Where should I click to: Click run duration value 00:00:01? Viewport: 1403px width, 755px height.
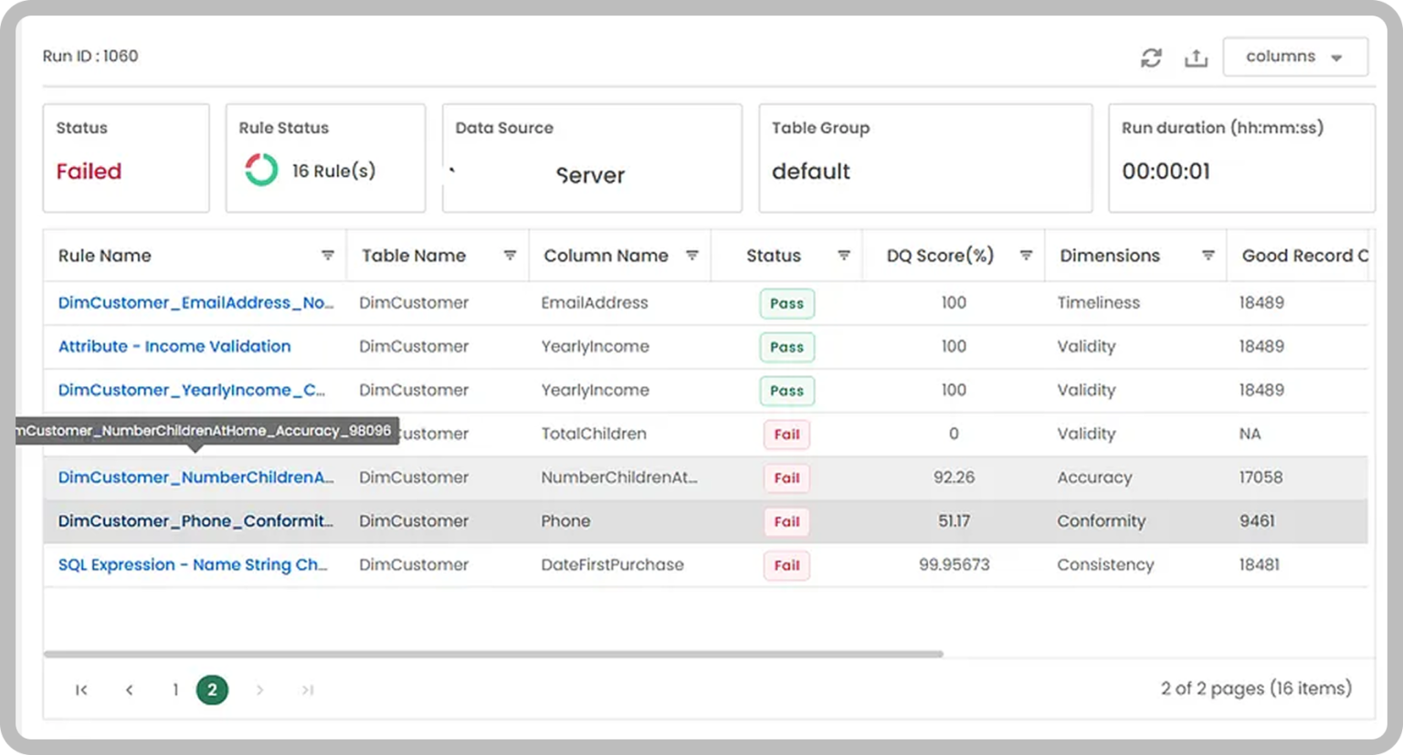click(x=1166, y=171)
